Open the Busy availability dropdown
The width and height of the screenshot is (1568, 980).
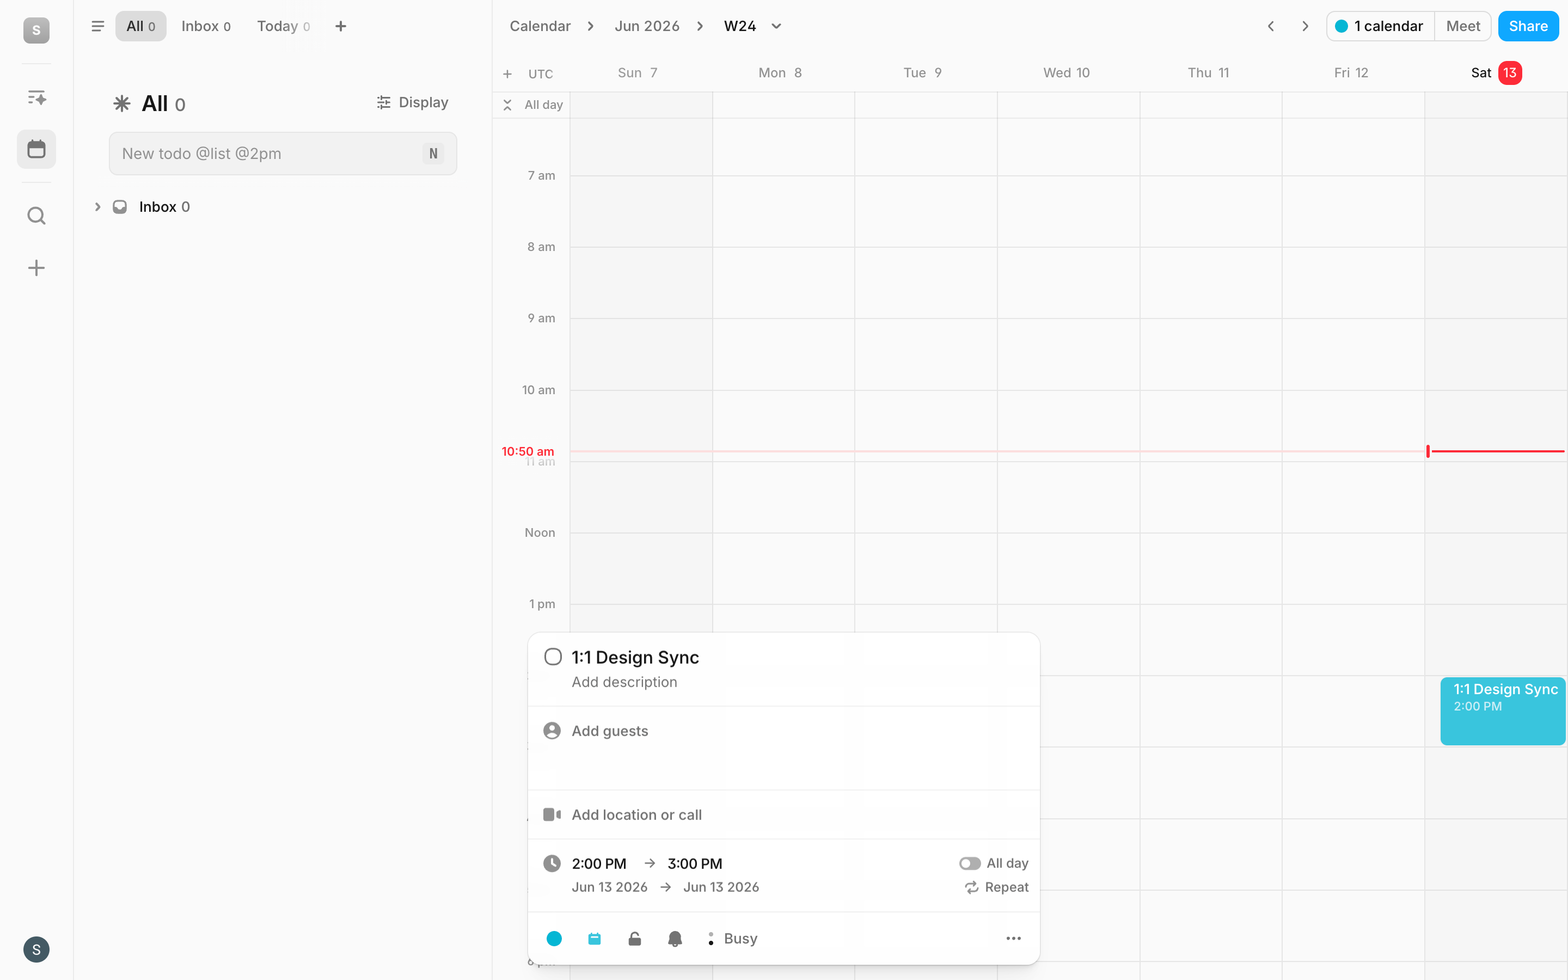(x=732, y=939)
